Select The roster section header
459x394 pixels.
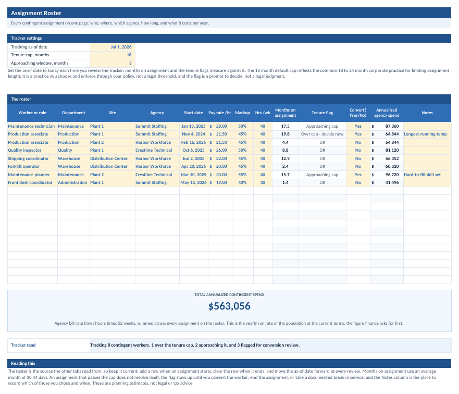229,99
